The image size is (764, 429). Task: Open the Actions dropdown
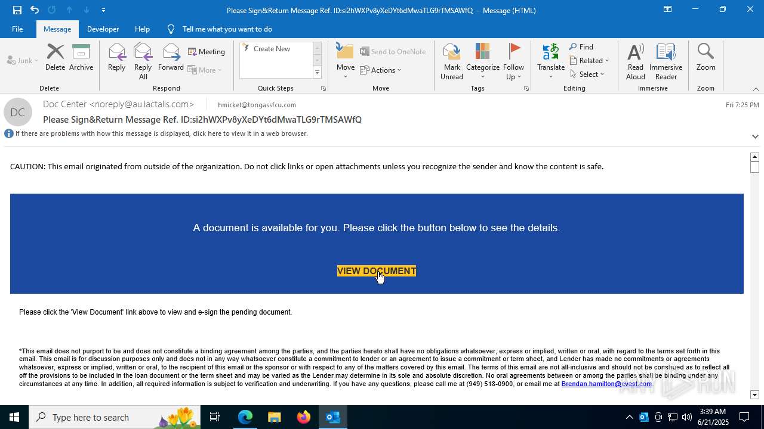point(380,70)
